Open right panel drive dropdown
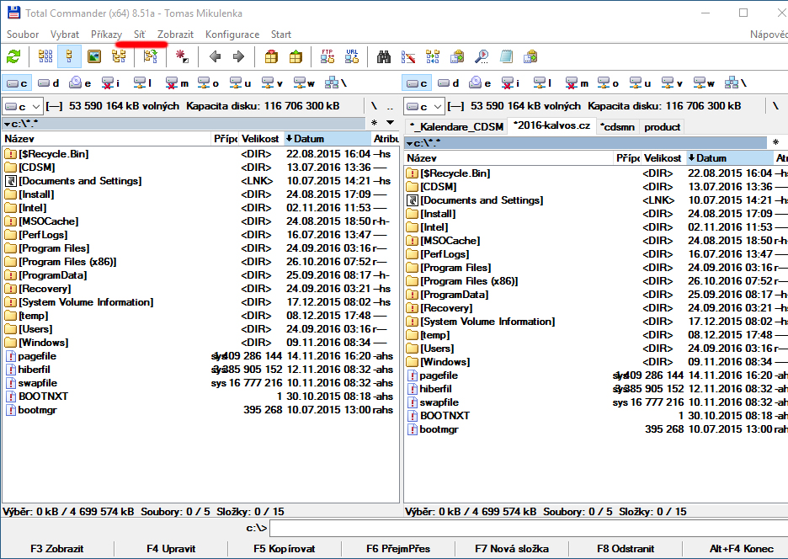788x559 pixels. pos(424,107)
